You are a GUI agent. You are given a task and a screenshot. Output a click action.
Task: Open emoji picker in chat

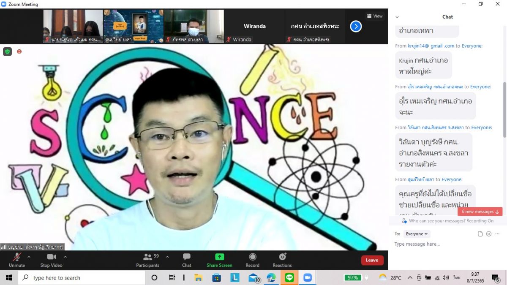[x=489, y=234]
